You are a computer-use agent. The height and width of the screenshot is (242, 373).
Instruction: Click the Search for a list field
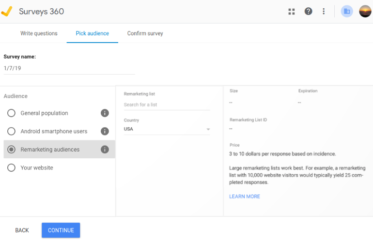coord(167,105)
